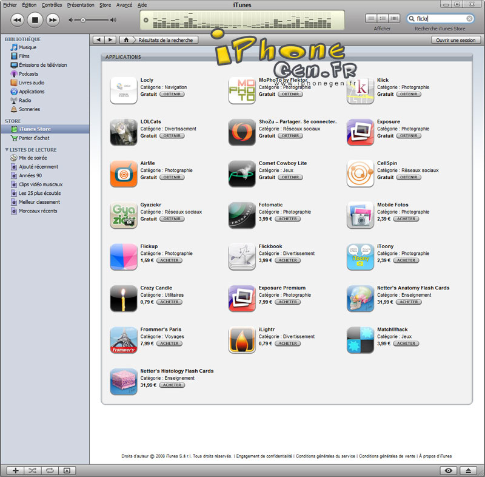Open Engagement de confidentialité link
The image size is (485, 477).
[x=264, y=456]
